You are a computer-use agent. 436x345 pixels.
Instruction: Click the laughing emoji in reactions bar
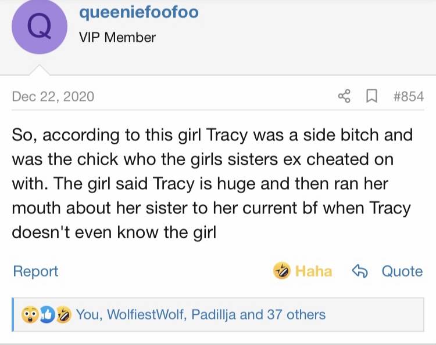(x=64, y=315)
